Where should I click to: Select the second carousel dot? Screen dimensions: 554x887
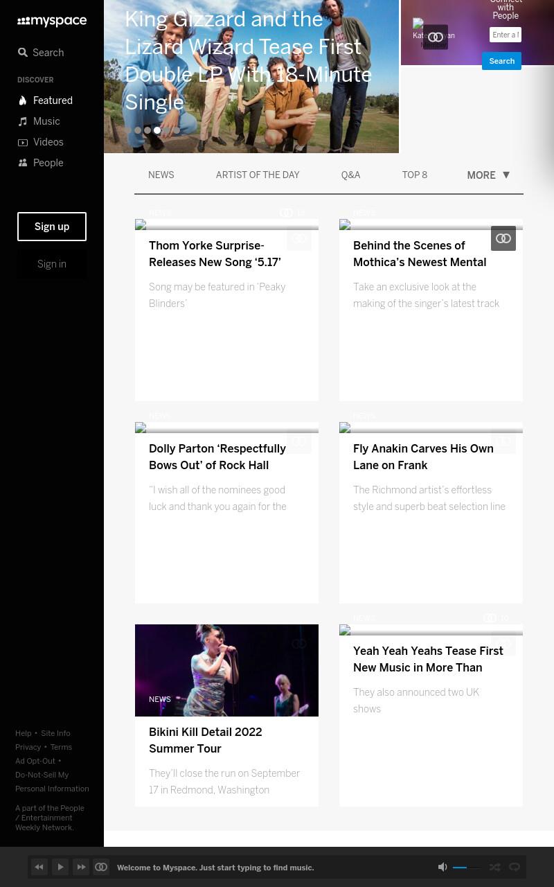point(138,130)
